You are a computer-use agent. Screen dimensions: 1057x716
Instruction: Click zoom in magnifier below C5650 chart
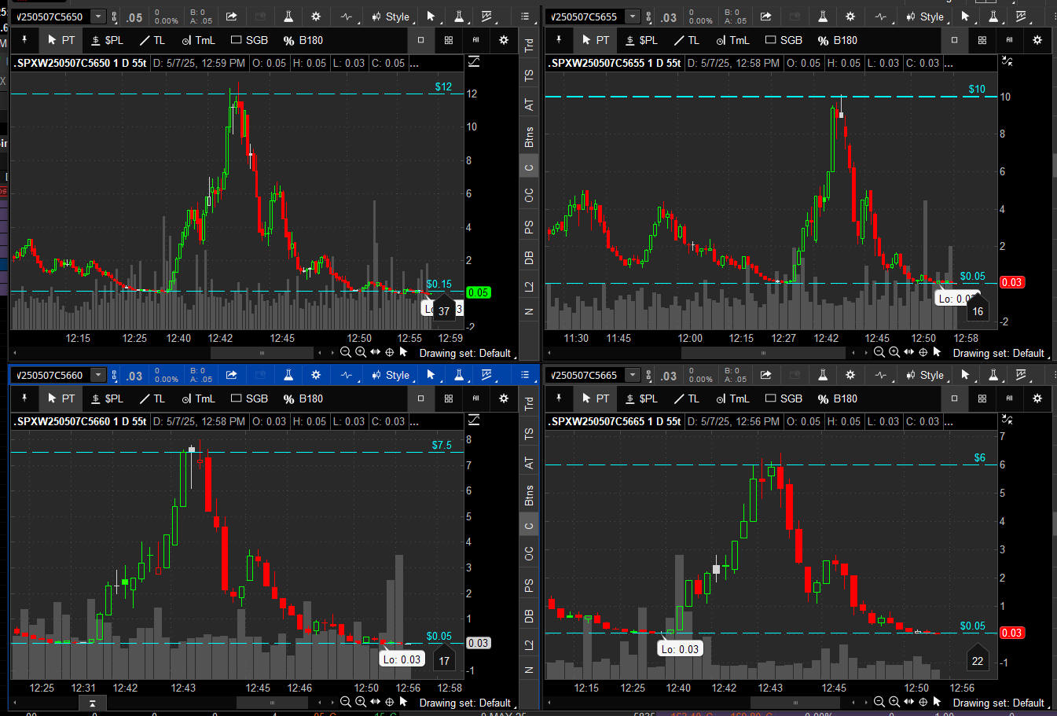pos(360,353)
